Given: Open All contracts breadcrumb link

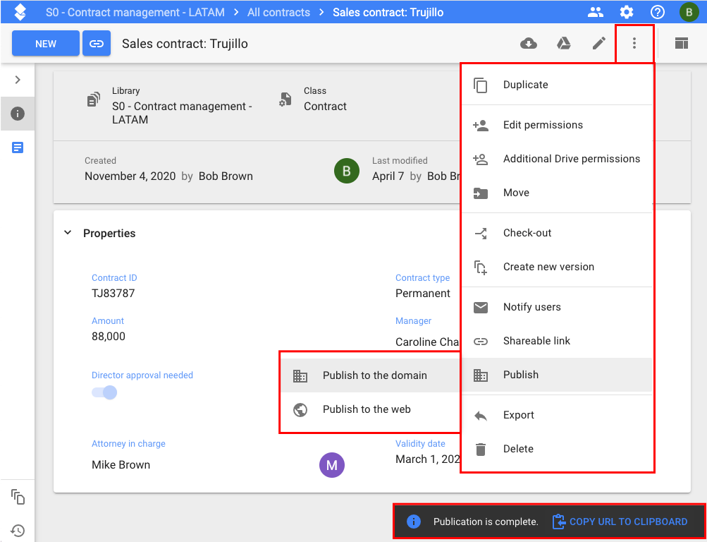Looking at the screenshot, I should [278, 12].
